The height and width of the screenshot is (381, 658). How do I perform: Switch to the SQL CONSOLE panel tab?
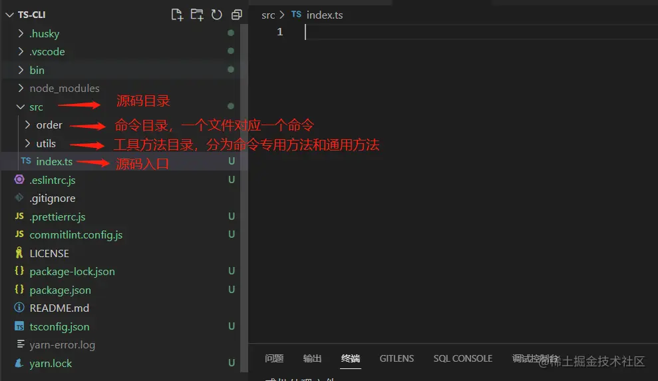click(463, 358)
